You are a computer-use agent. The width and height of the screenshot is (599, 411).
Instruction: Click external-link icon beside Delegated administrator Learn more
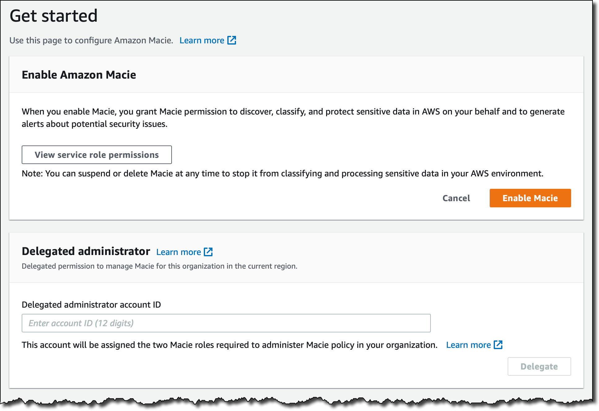208,252
